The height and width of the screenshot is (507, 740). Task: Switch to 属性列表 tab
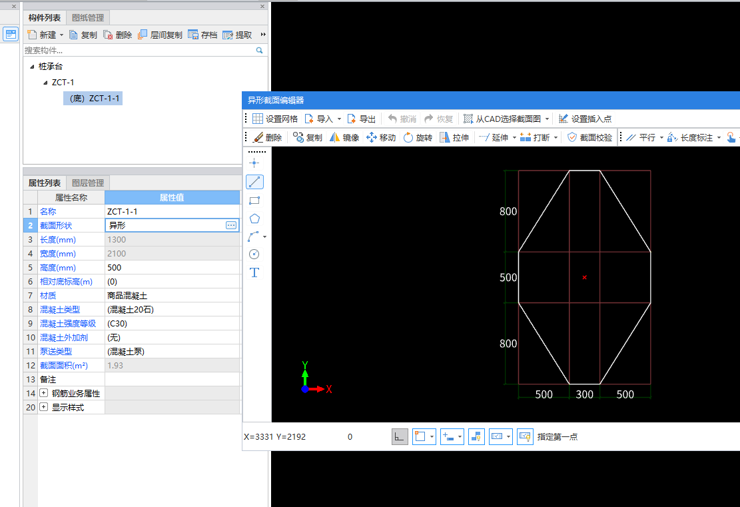point(45,183)
